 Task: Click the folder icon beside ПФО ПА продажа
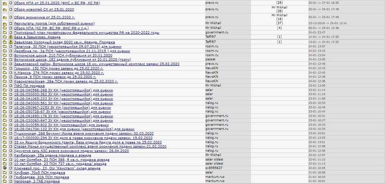(5, 86)
